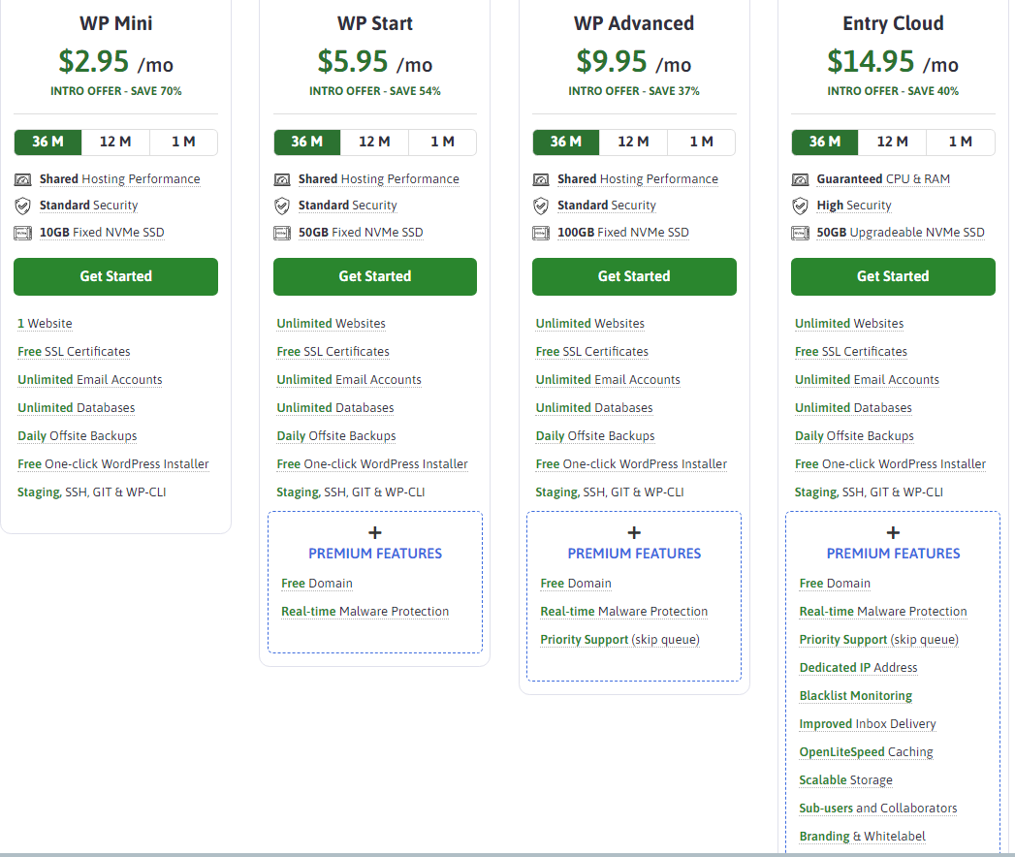Click Branding & Whitelabel feature

pyautogui.click(x=863, y=837)
